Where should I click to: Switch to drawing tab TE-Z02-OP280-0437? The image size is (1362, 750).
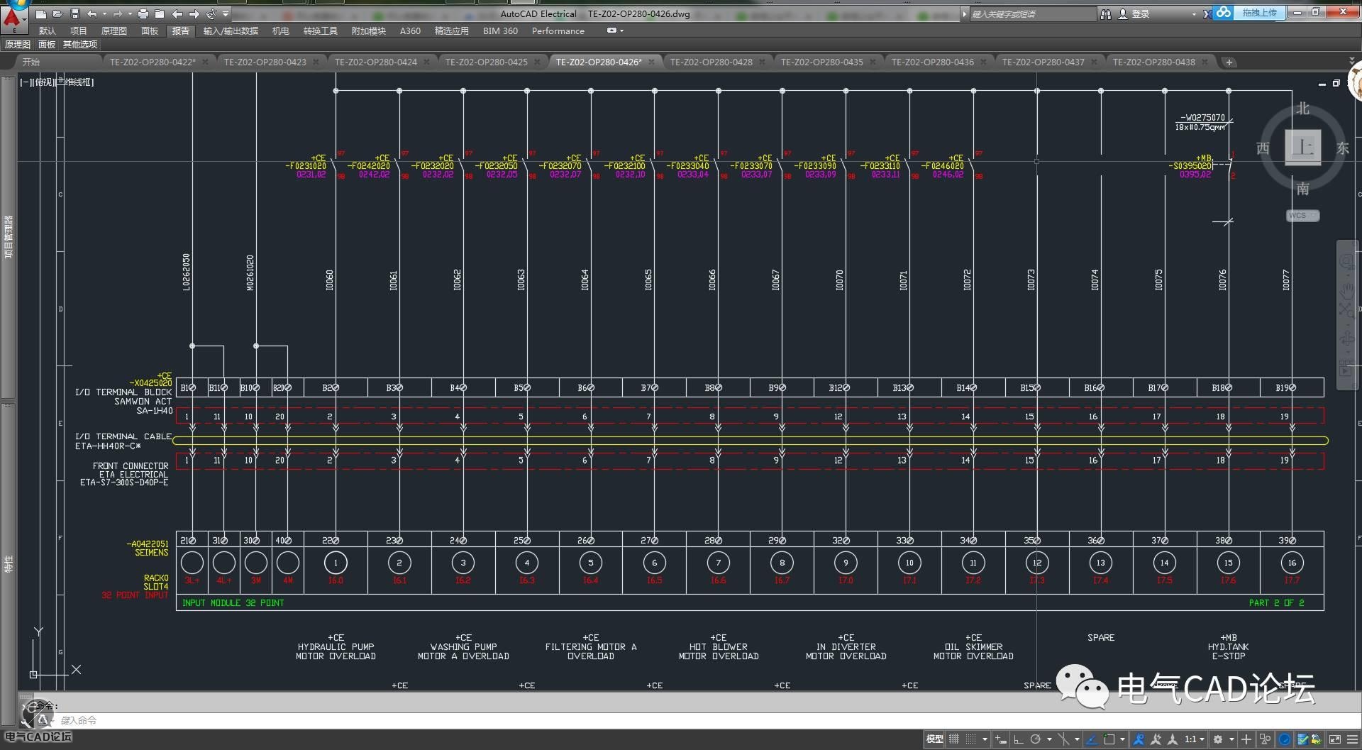(1043, 62)
